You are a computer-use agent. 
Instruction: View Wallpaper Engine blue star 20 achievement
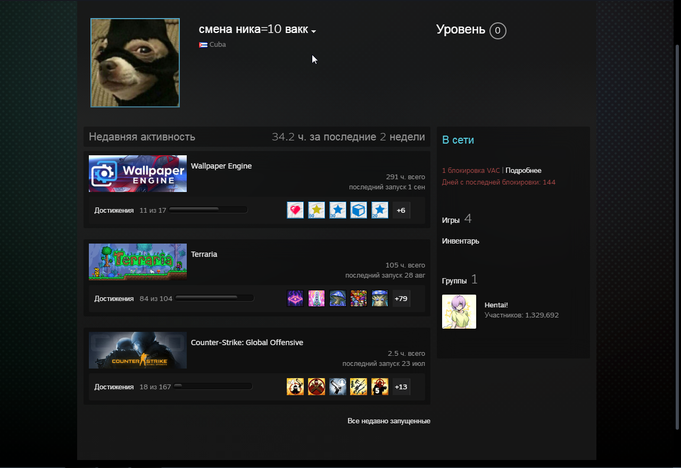[380, 210]
